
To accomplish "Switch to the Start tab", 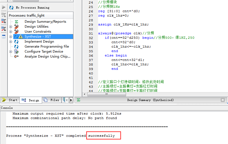I will click(10, 100).
